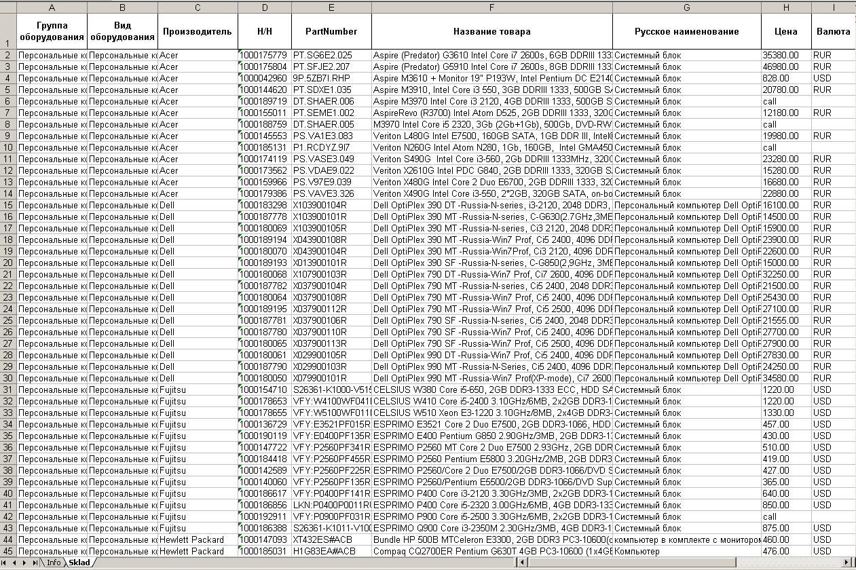Select row 44 header
The height and width of the screenshot is (570, 856).
point(8,539)
